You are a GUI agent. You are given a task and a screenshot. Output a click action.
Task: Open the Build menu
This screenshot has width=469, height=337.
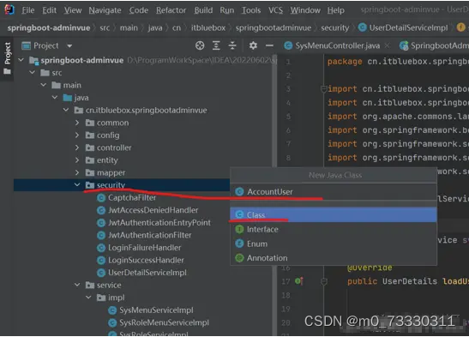[203, 10]
